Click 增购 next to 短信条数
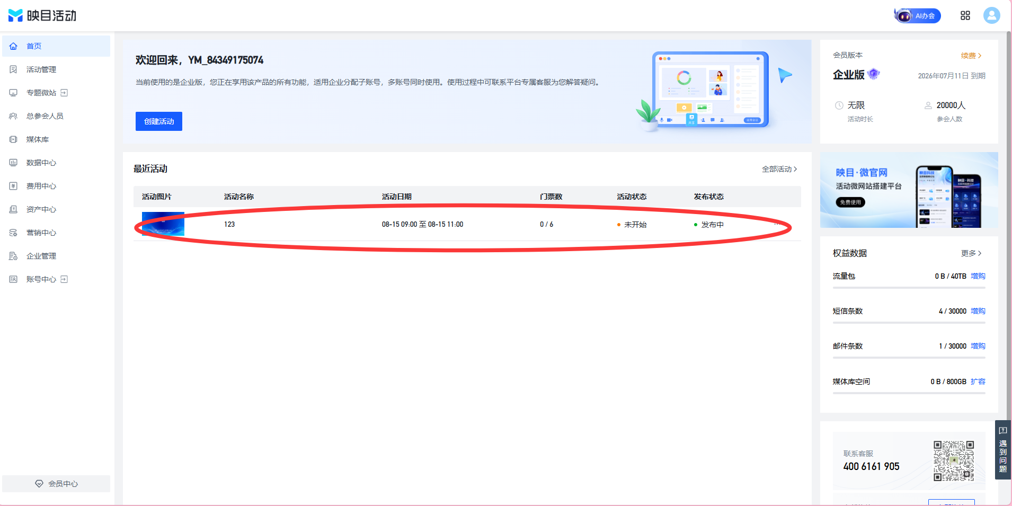The width and height of the screenshot is (1012, 506). pyautogui.click(x=978, y=311)
